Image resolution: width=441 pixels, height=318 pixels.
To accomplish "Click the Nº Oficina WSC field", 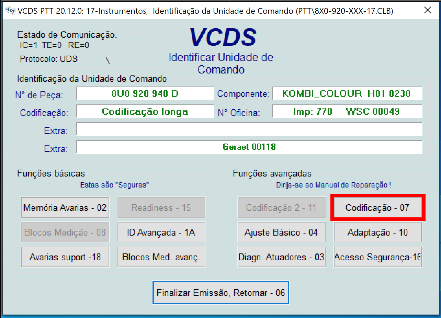I will 347,112.
